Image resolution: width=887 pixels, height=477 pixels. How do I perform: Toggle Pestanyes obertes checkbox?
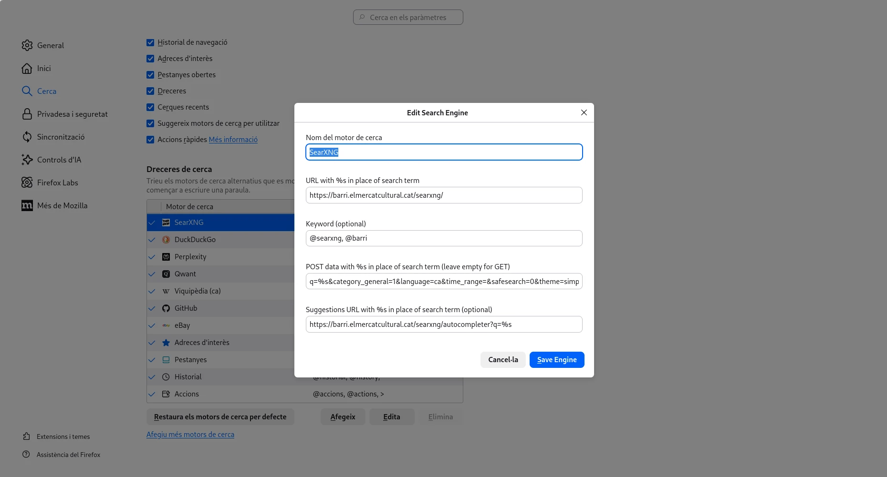(x=150, y=75)
